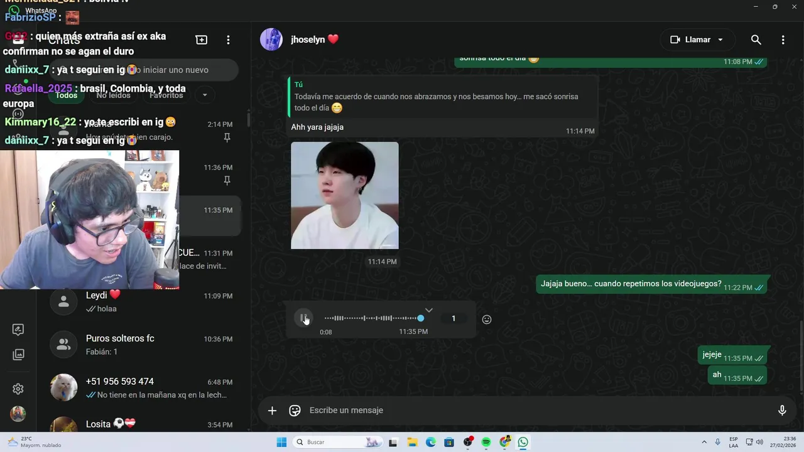Open Microsoft Store from taskbar

449,442
